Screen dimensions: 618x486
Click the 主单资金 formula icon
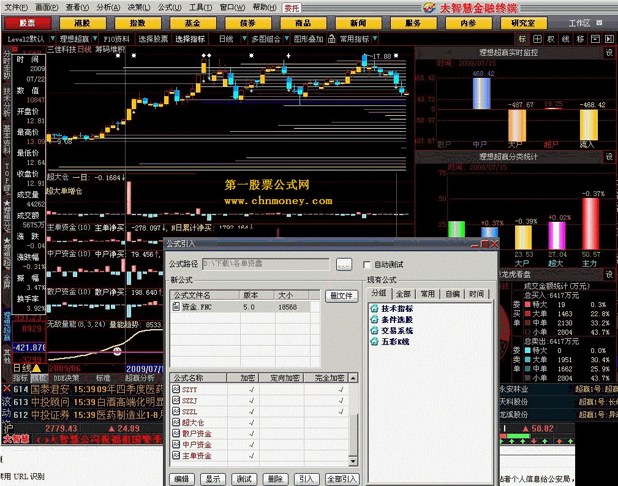[x=176, y=455]
